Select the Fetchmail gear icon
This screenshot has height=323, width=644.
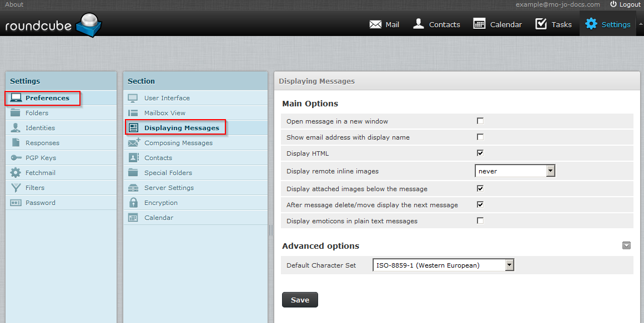pyautogui.click(x=16, y=173)
